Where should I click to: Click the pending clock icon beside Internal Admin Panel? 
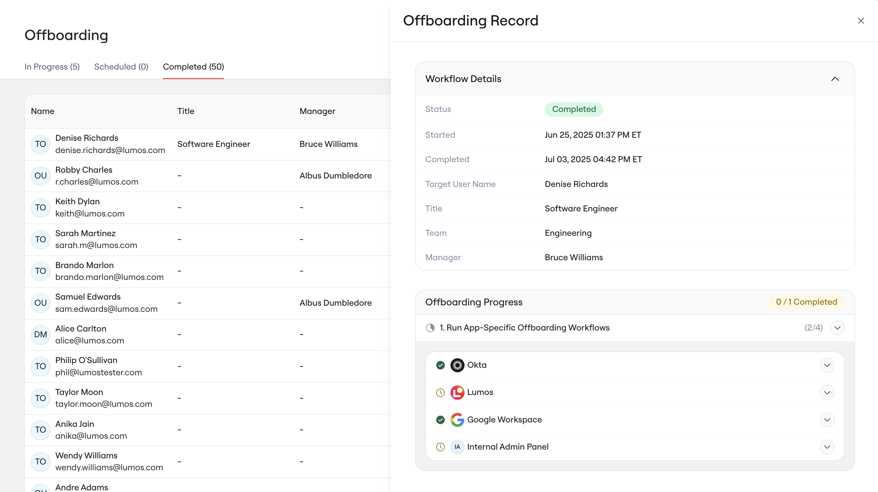440,447
